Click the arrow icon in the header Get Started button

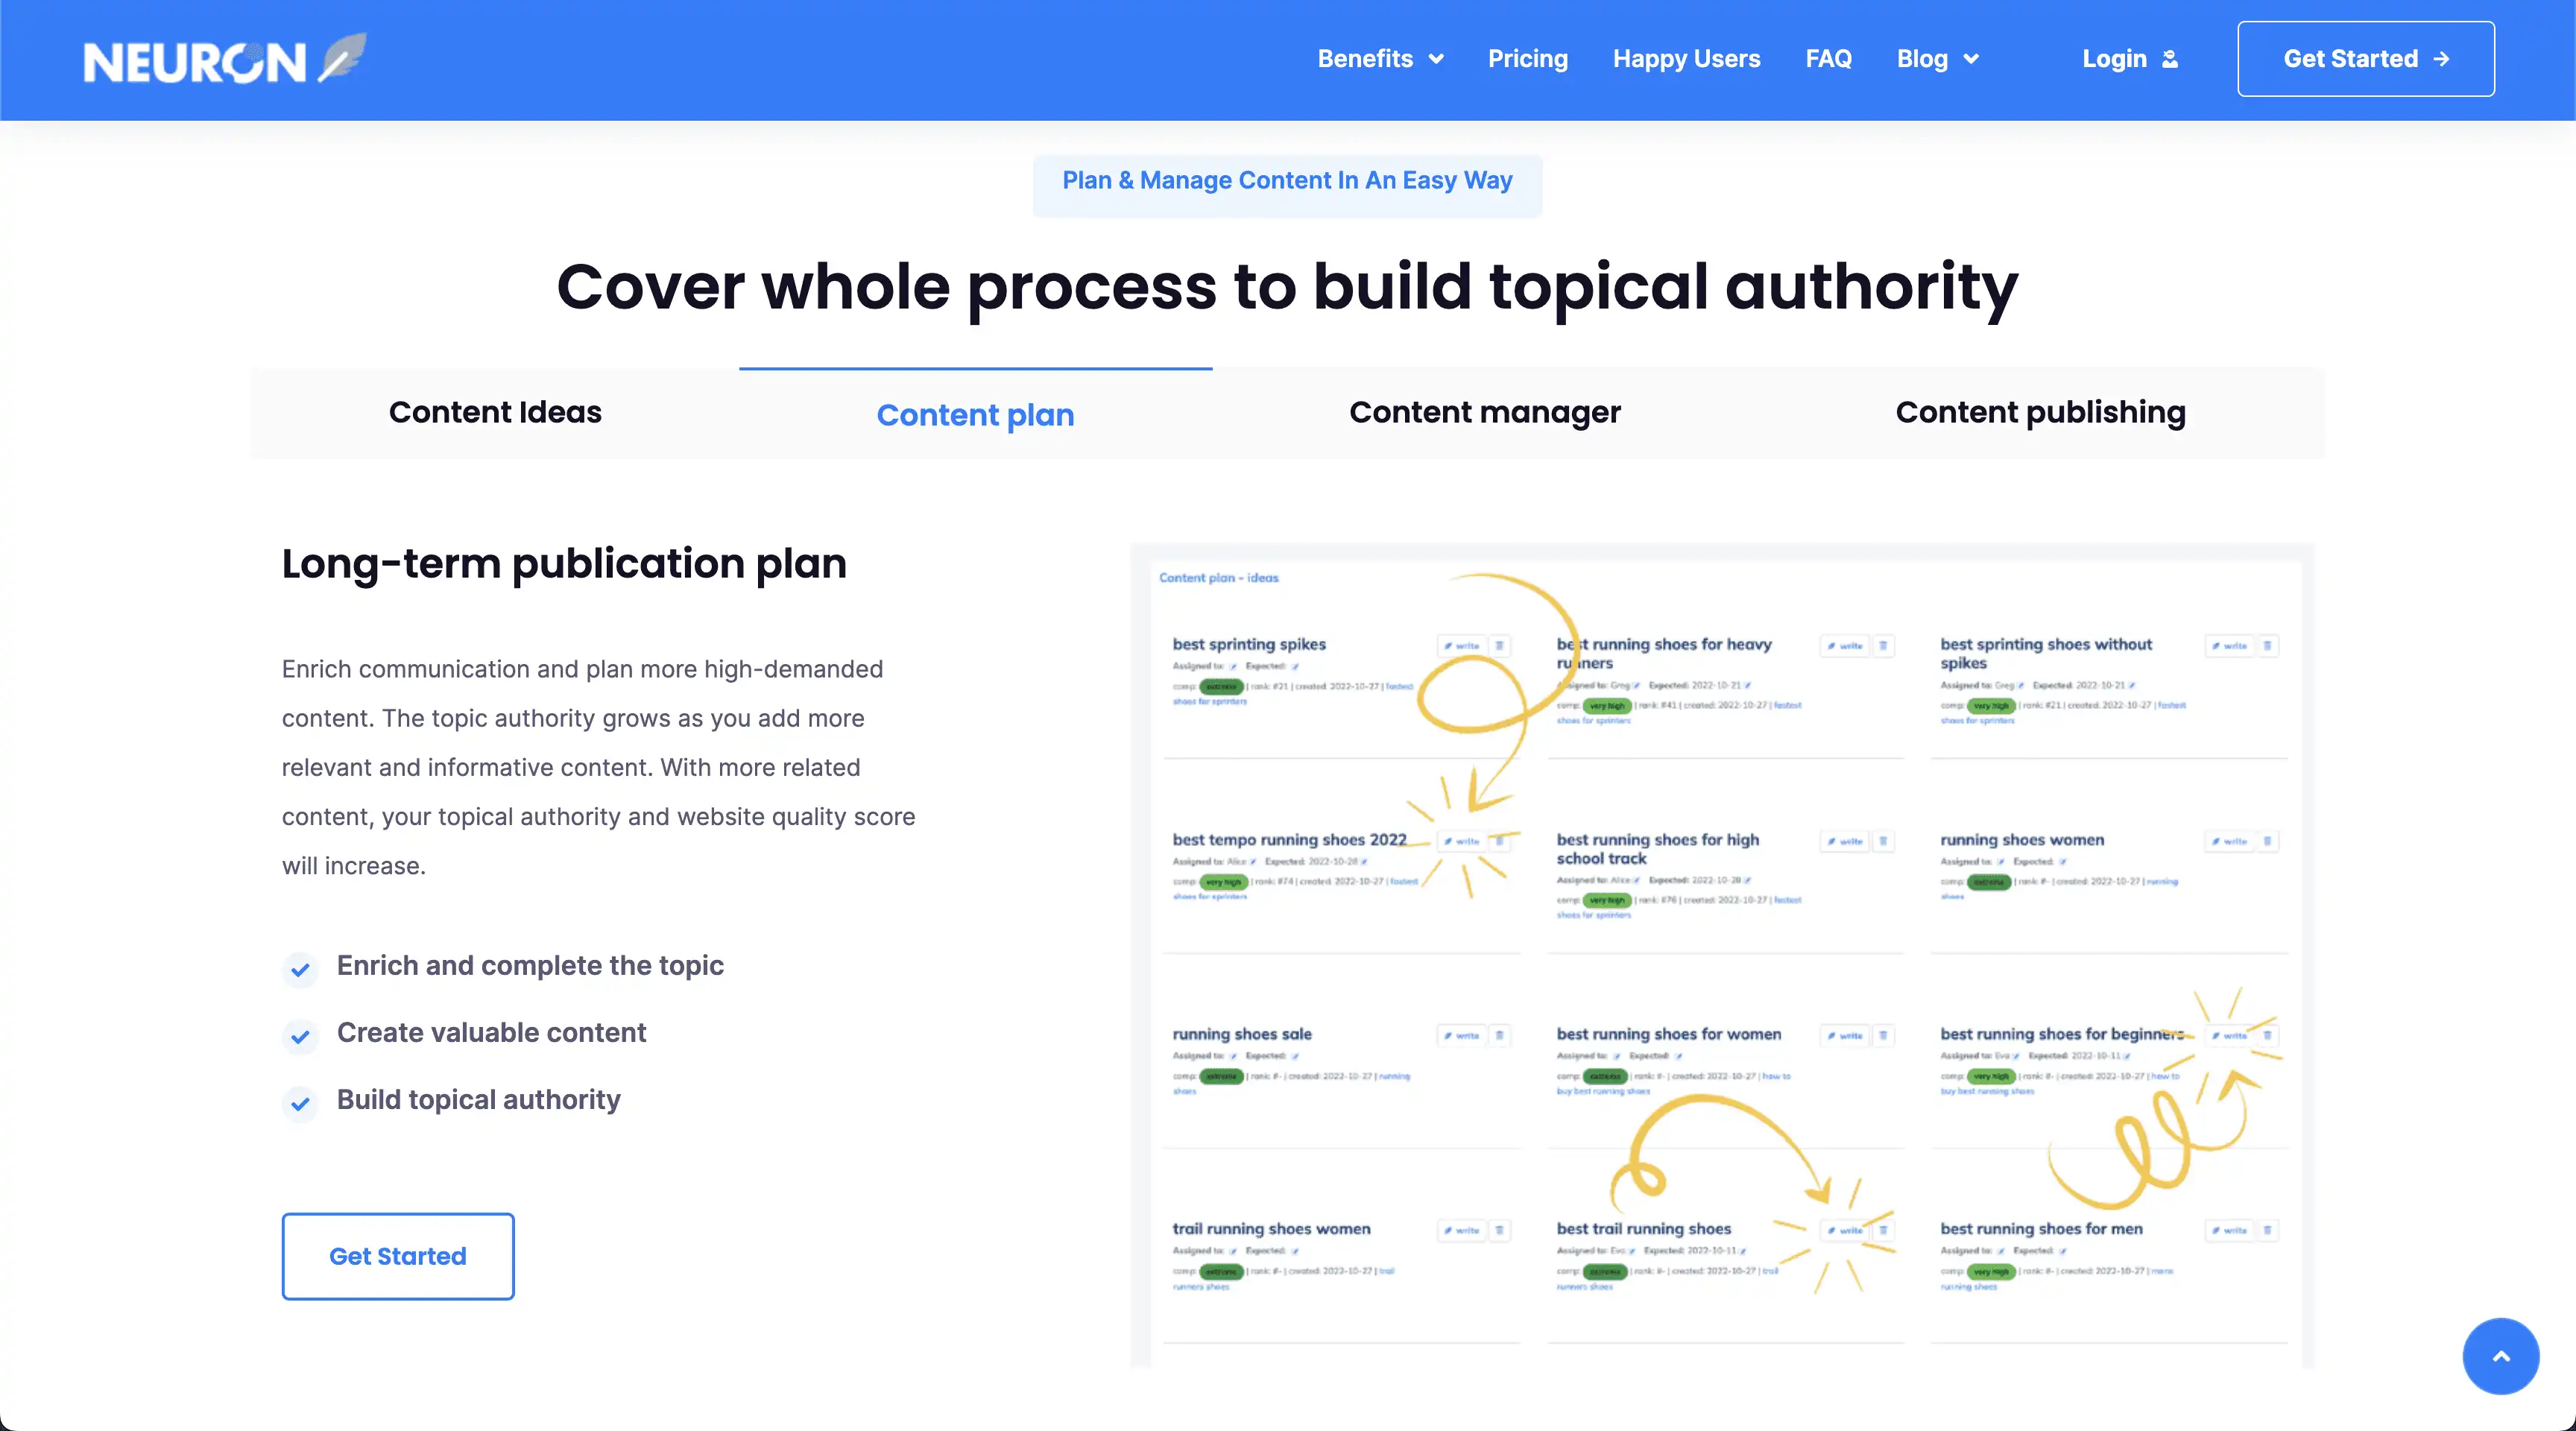2442,59
